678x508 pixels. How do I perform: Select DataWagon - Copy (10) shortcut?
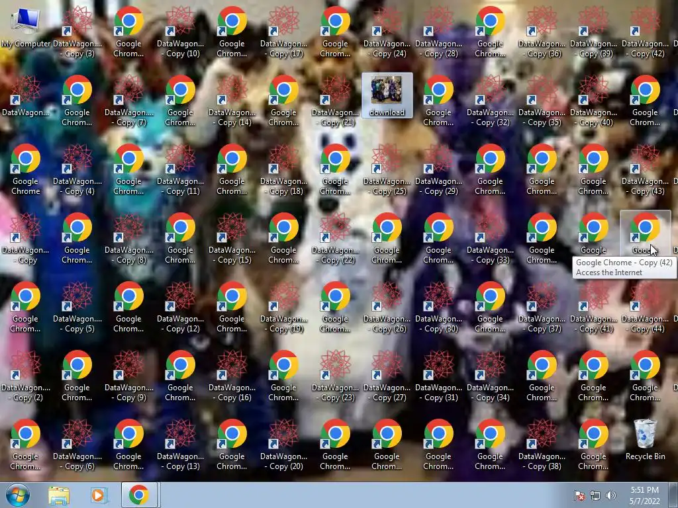[x=181, y=31]
